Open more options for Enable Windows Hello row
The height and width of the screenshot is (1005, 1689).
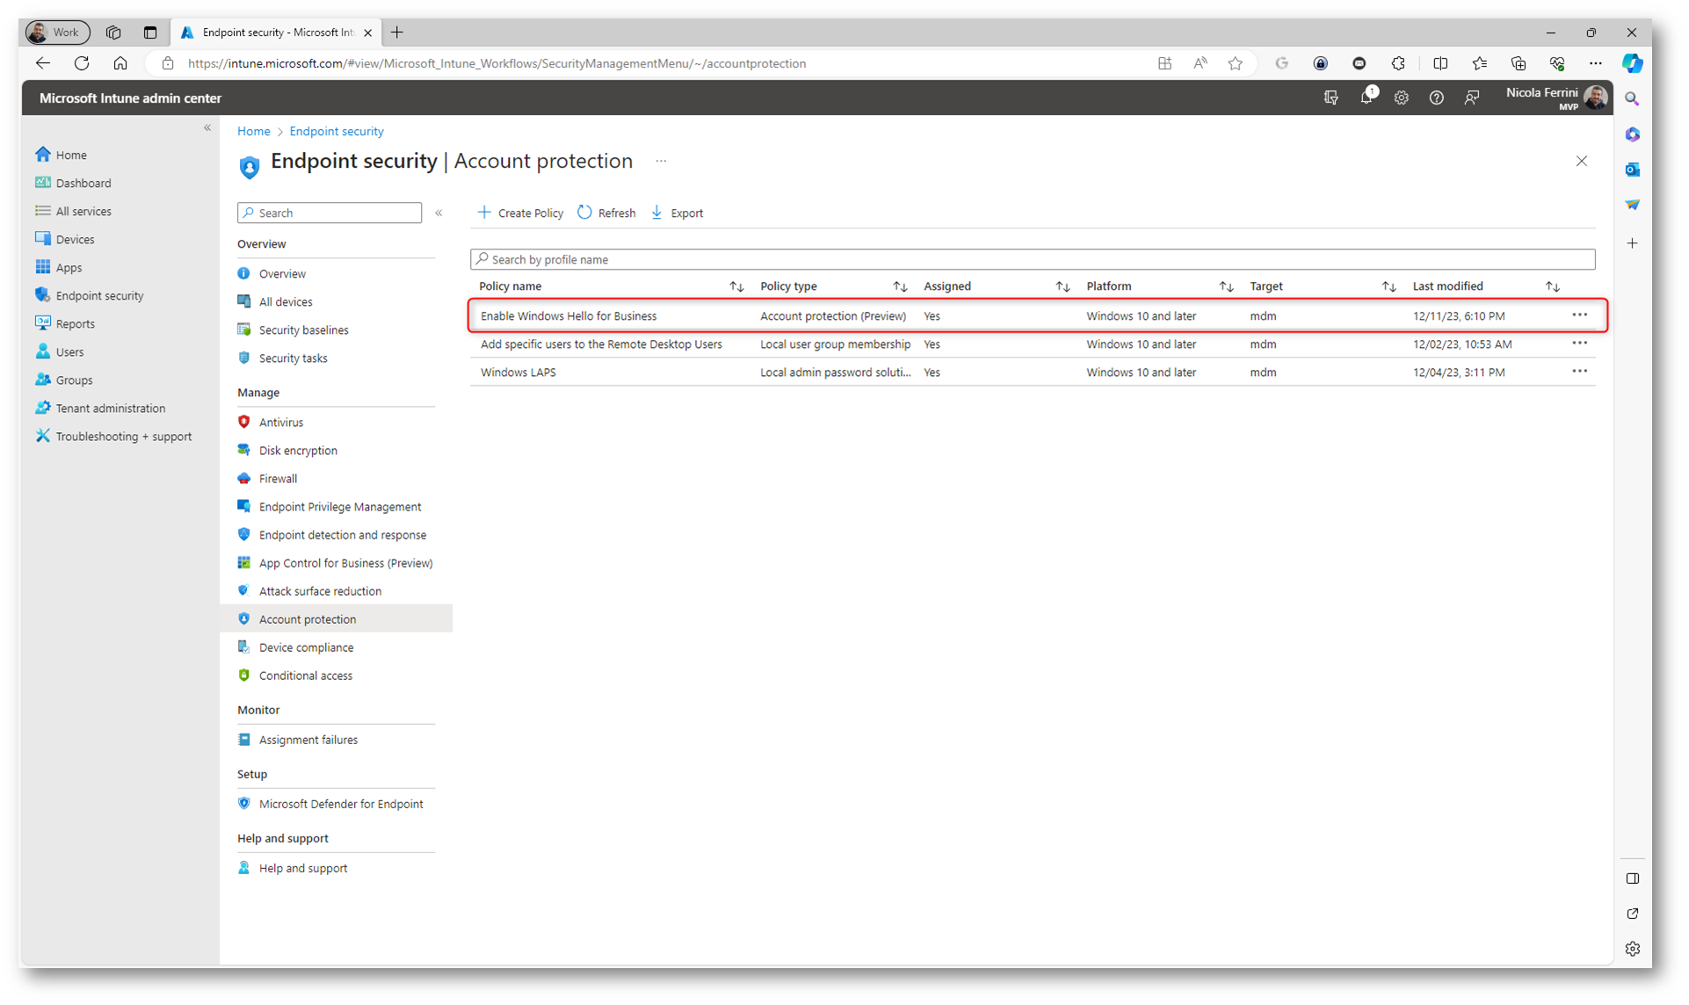pyautogui.click(x=1579, y=315)
